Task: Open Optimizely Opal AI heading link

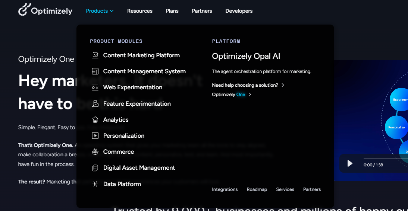Action: [246, 56]
